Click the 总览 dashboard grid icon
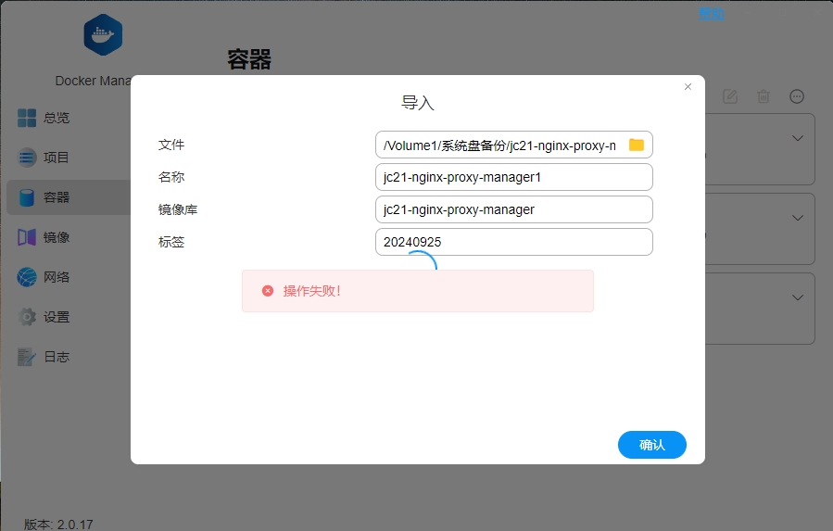This screenshot has height=531, width=833. tap(27, 118)
